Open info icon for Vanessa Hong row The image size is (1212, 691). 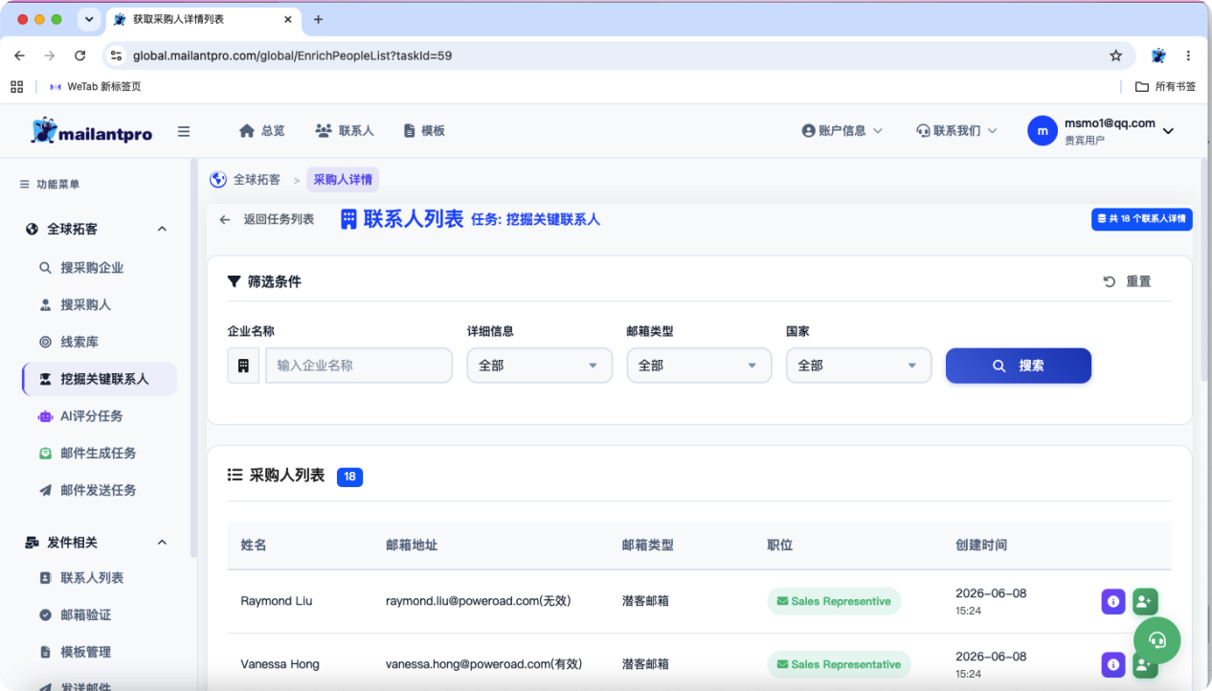click(x=1112, y=664)
